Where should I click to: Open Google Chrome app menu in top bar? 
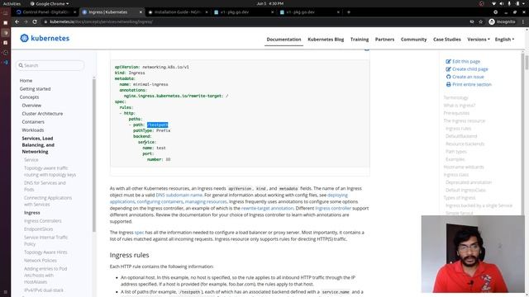50,3
